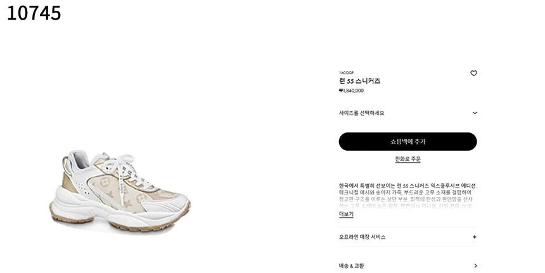The width and height of the screenshot is (545, 273).
Task: Click the product code above the title
Action: click(x=346, y=73)
